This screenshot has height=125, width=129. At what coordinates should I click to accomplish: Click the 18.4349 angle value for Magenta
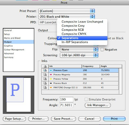click(105, 75)
